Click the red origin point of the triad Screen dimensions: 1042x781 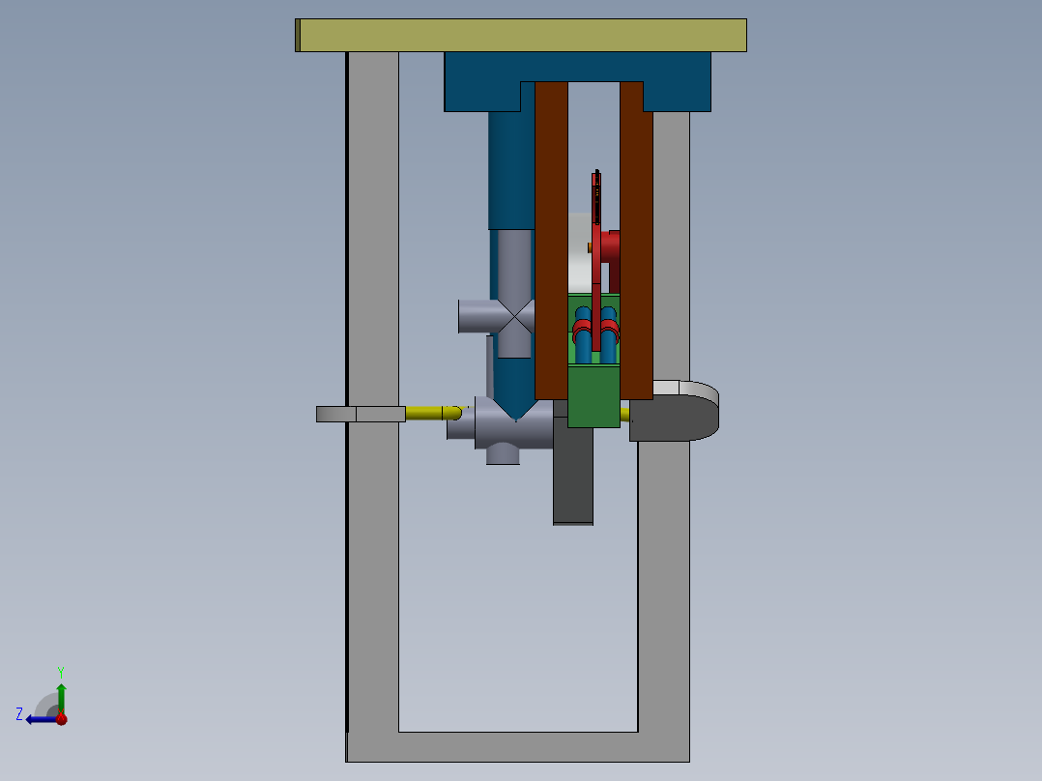[61, 718]
